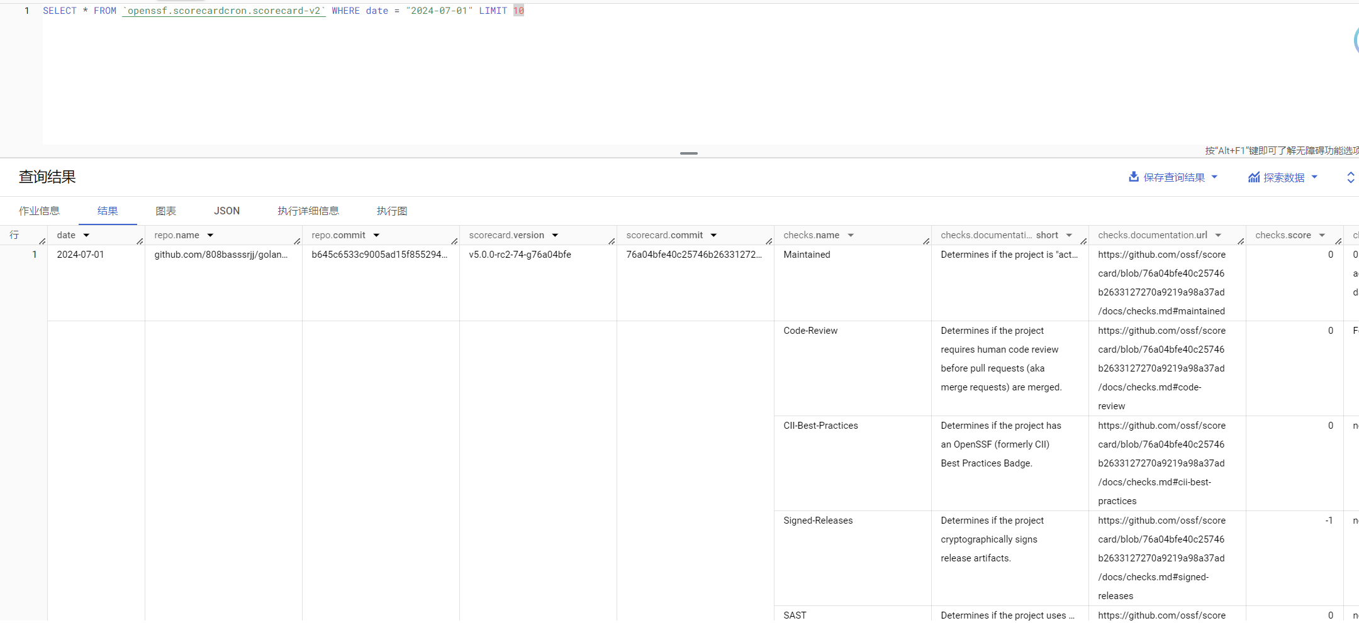1359x623 pixels.
Task: Open the 执行图 tab
Action: pyautogui.click(x=392, y=211)
